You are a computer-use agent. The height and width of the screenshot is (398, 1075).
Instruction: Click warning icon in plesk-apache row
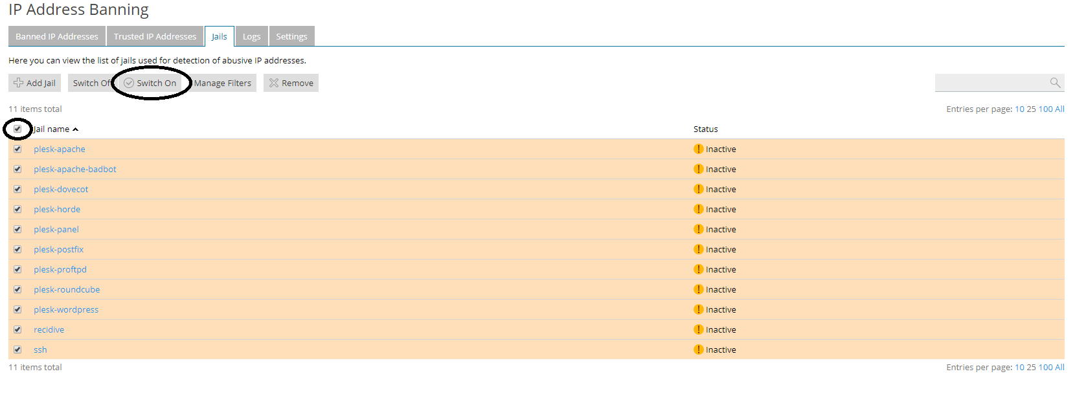click(698, 149)
